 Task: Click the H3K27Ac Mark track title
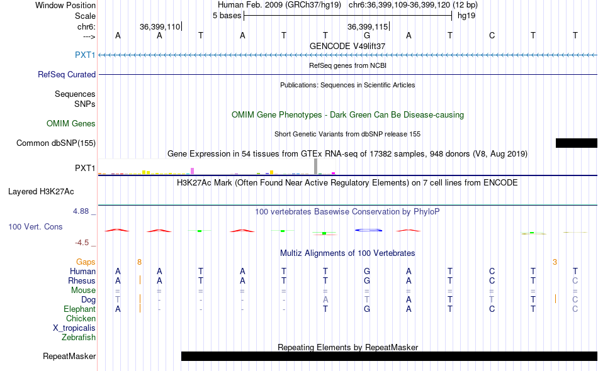347,182
